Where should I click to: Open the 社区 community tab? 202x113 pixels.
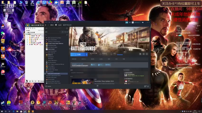60,25
